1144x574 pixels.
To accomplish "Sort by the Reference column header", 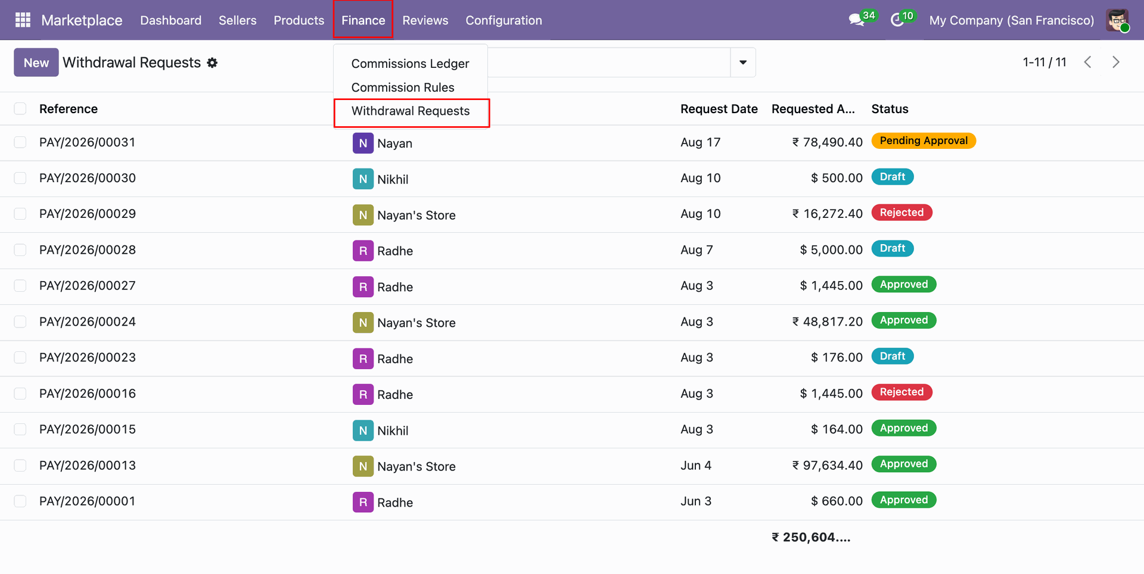I will 69,109.
